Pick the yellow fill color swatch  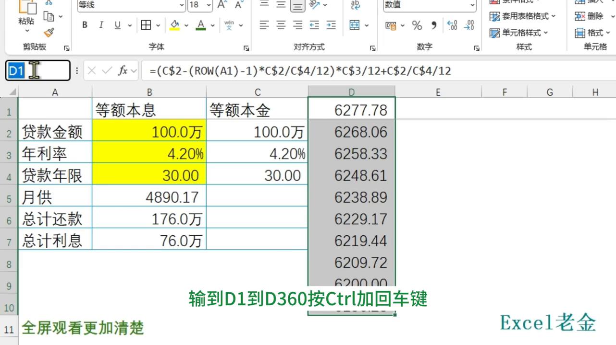175,29
